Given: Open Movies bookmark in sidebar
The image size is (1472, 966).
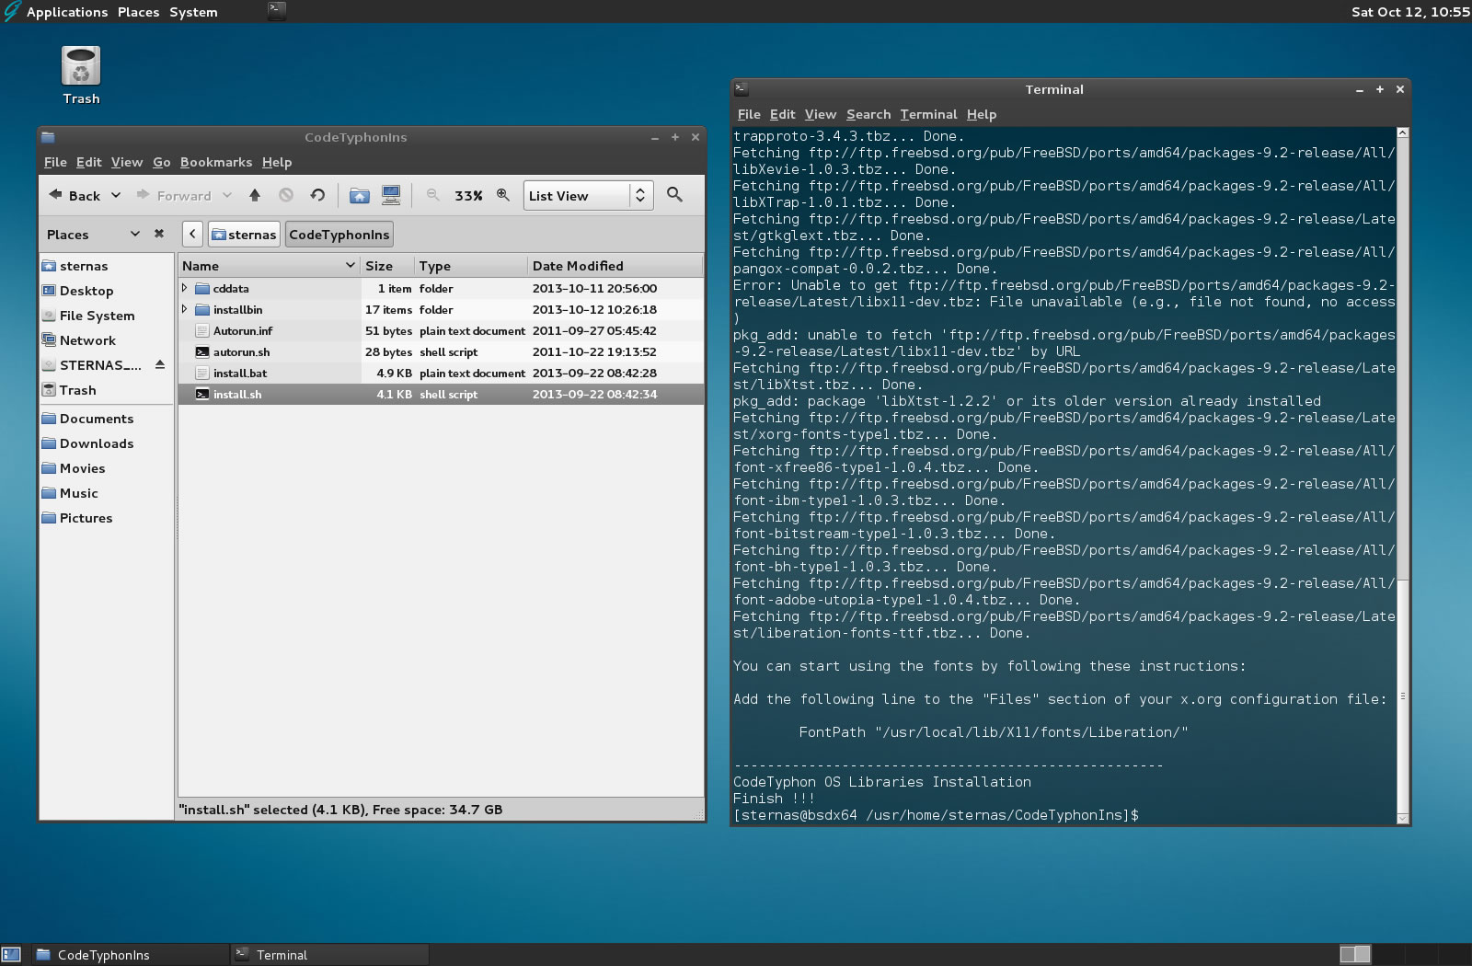Looking at the screenshot, I should pos(107,468).
